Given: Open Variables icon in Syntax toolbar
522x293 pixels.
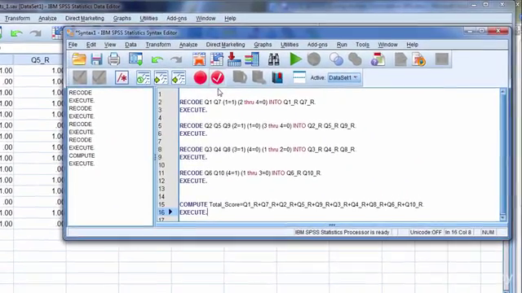Looking at the screenshot, I should click(x=252, y=59).
